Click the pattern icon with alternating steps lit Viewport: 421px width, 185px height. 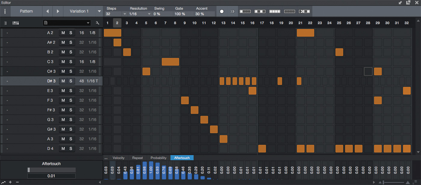[260, 11]
